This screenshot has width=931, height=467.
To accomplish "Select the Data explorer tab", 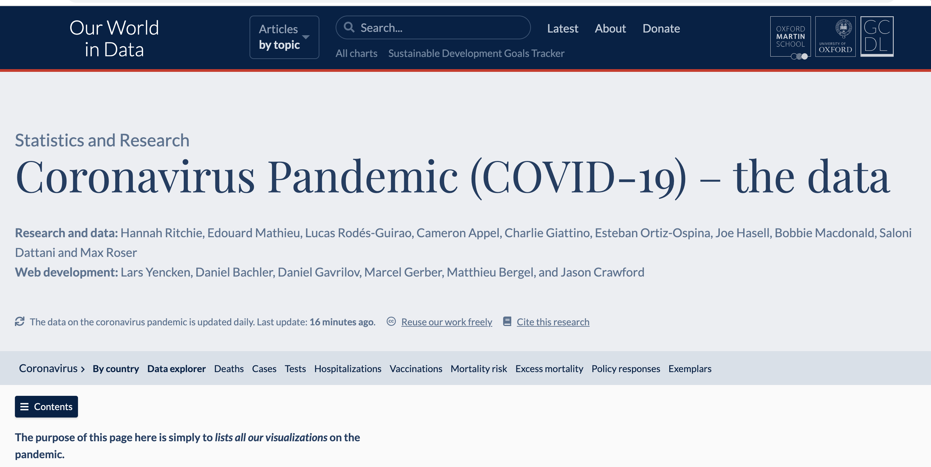I will (x=176, y=368).
